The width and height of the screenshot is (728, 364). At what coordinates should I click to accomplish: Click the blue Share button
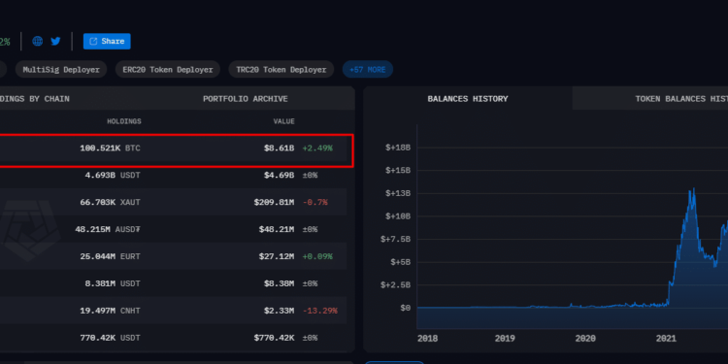[x=107, y=42]
